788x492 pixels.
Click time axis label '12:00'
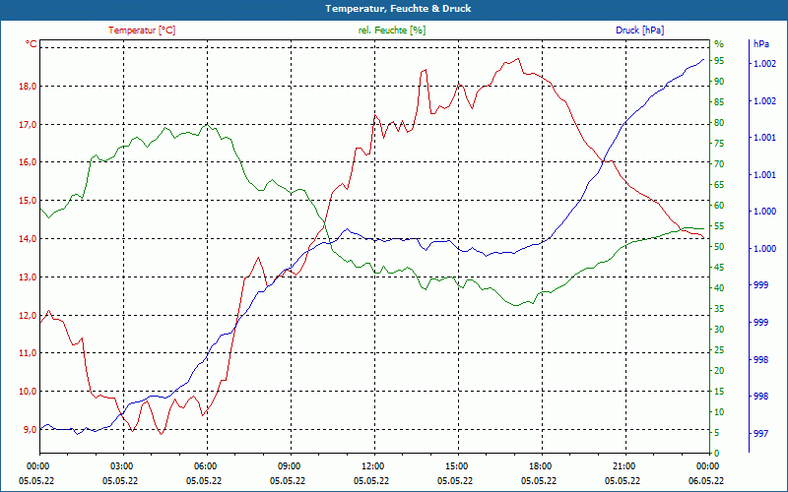[x=374, y=465]
